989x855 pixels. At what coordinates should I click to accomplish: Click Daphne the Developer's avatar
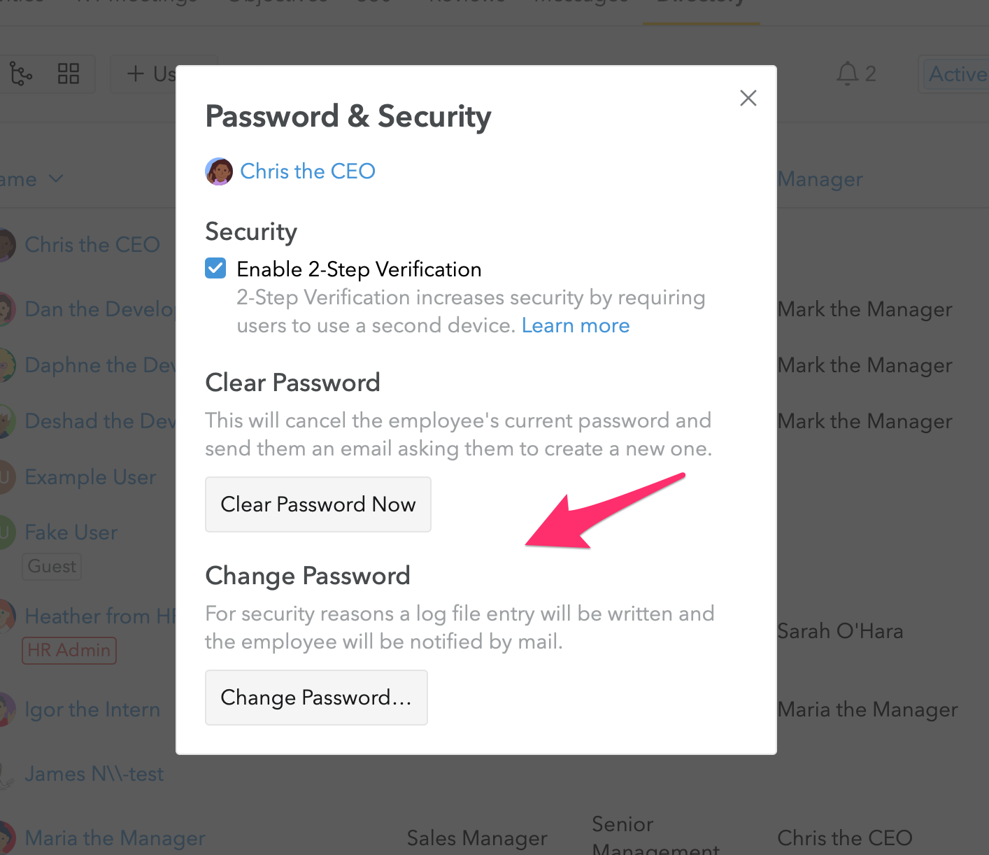pyautogui.click(x=6, y=365)
